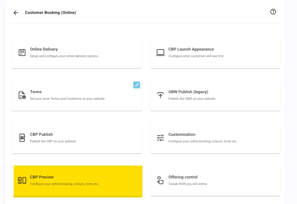Image resolution: width=297 pixels, height=204 pixels.
Task: Click 'Publish the CBP on your website' text
Action: 53,141
